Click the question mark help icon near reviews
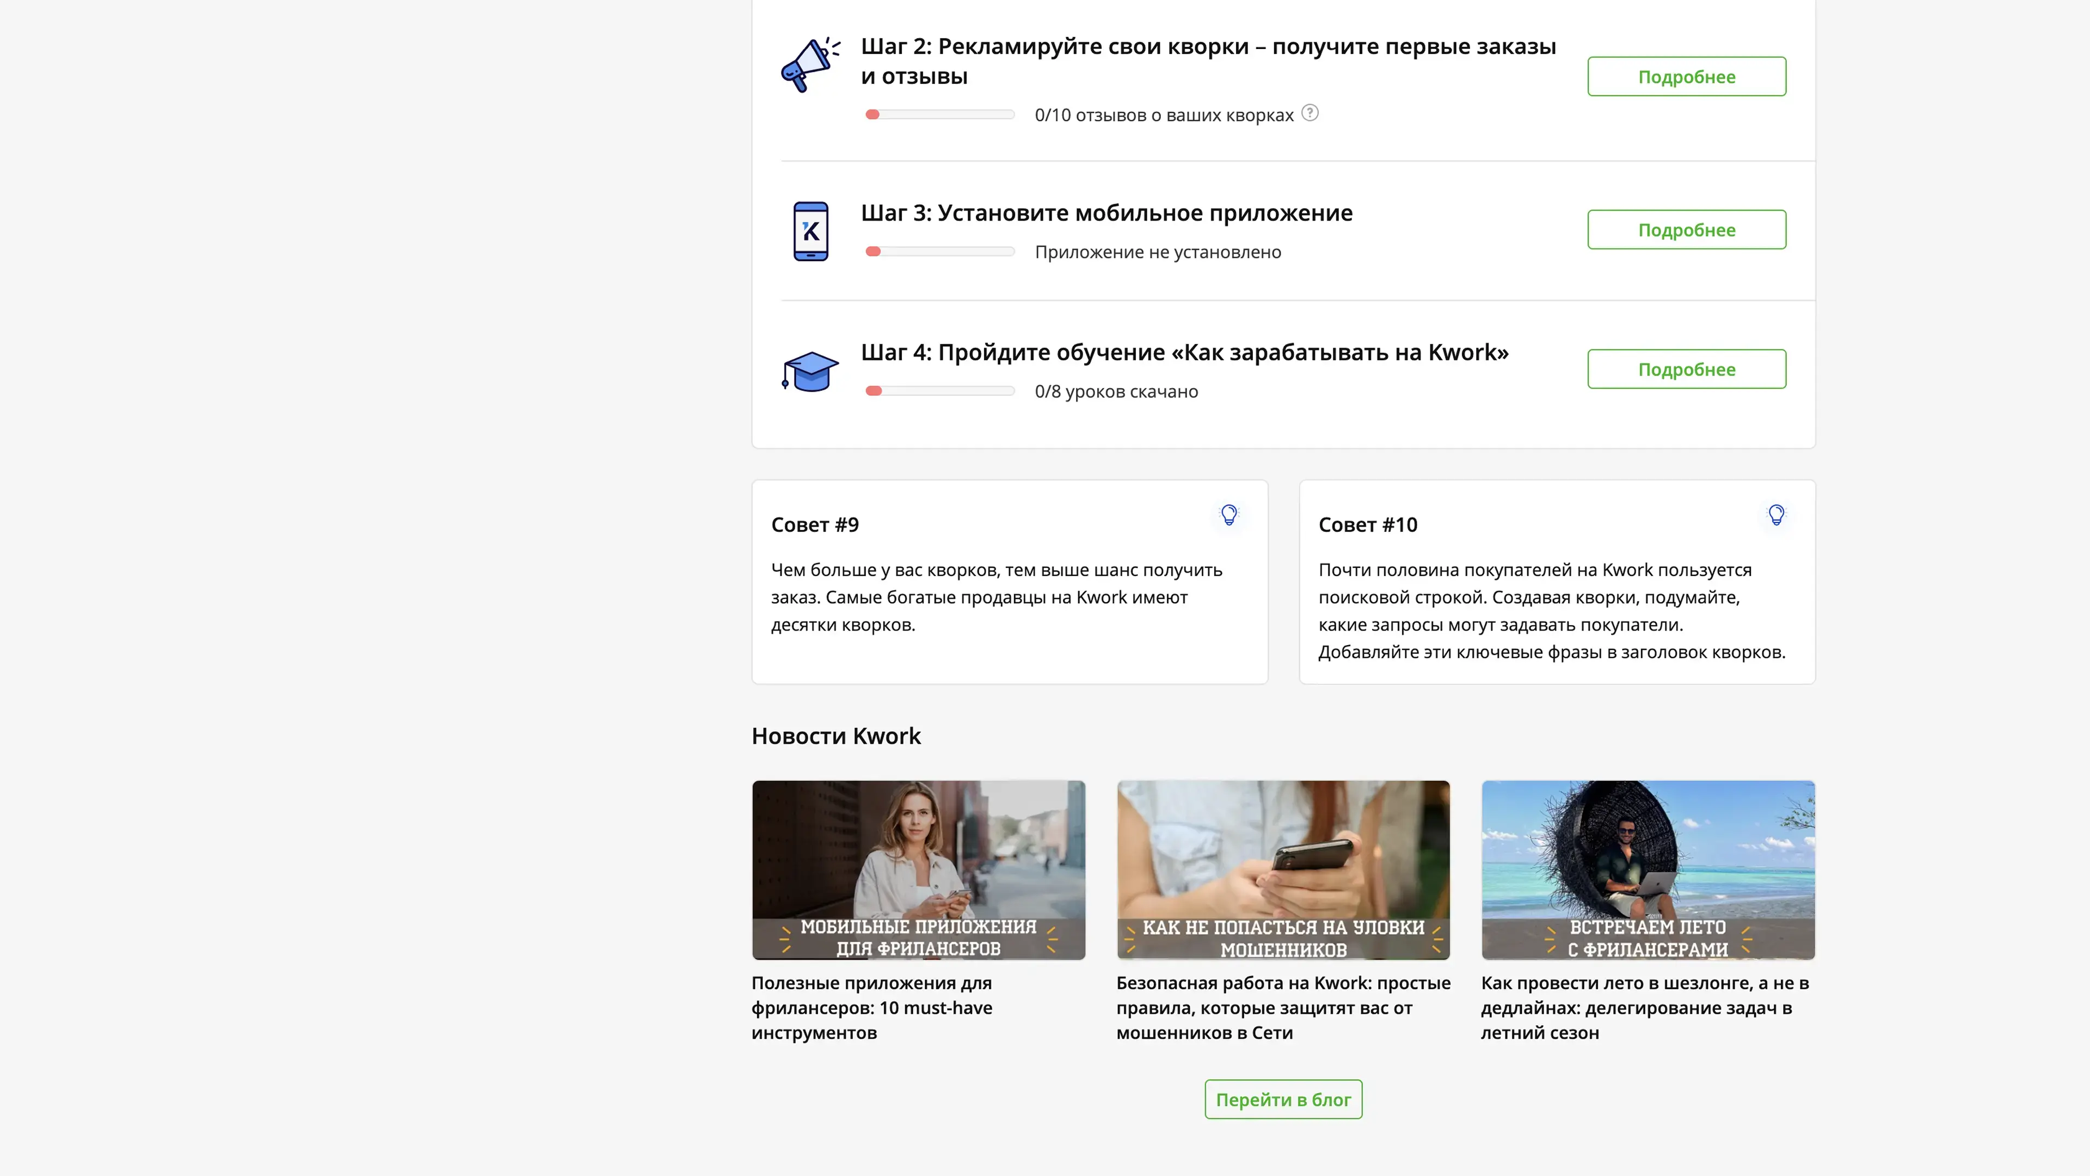 click(1310, 114)
